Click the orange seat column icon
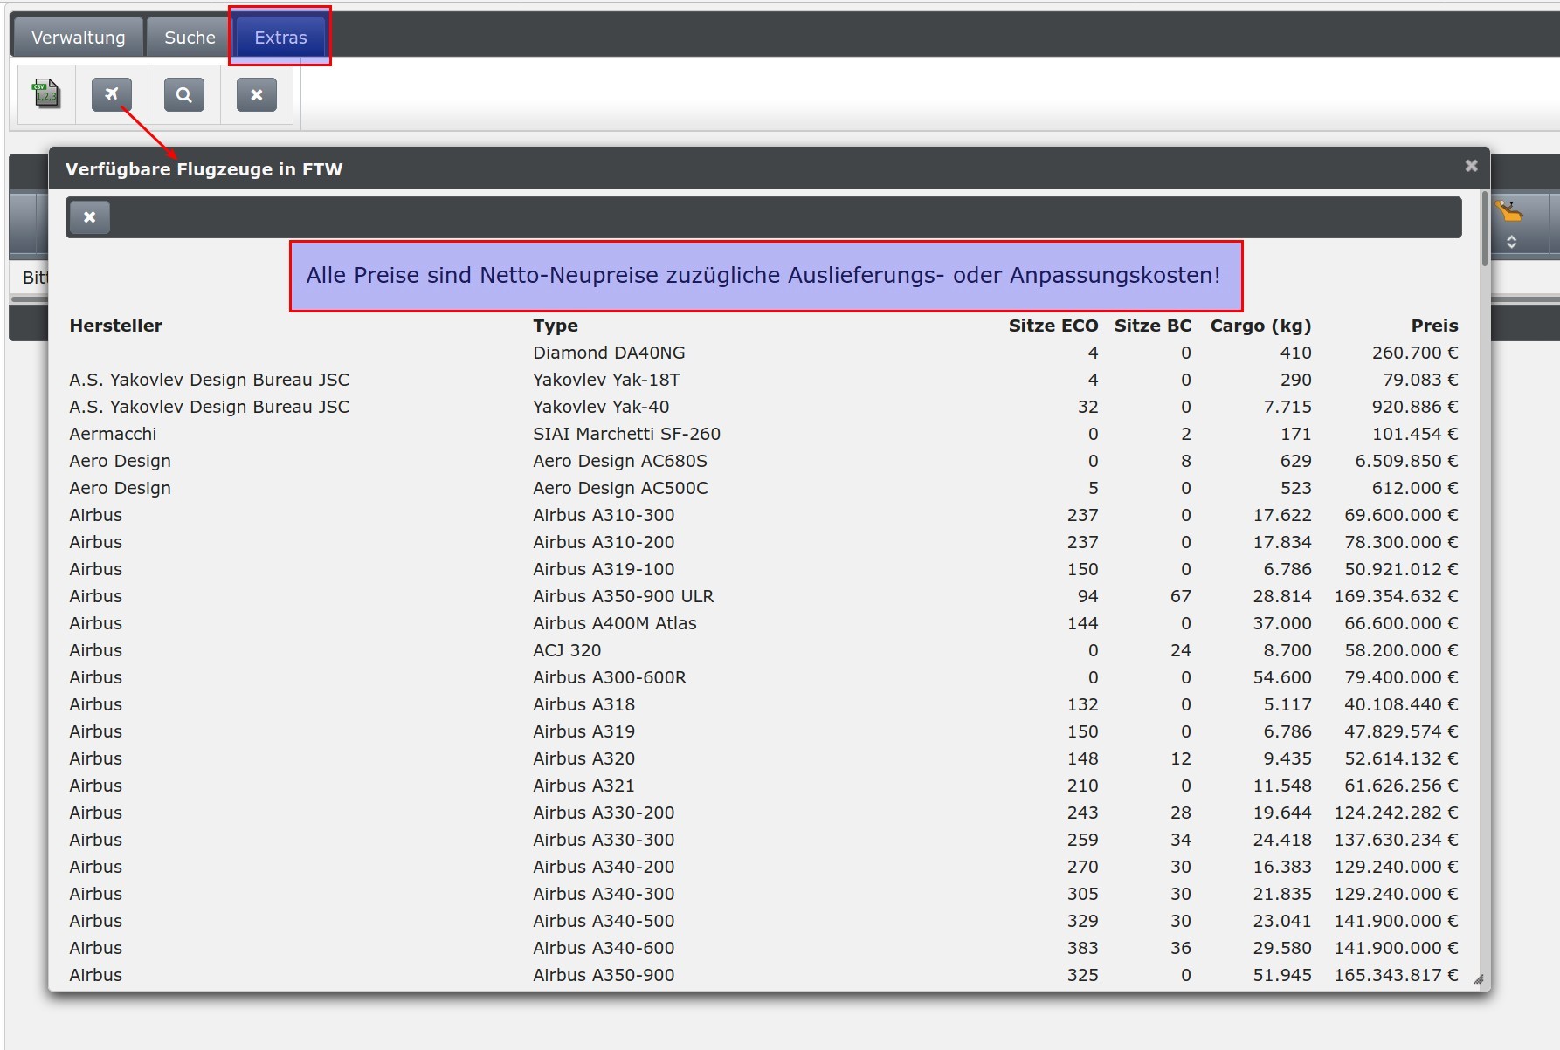 [1509, 211]
